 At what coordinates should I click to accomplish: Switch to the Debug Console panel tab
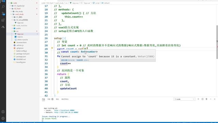pos(65,99)
